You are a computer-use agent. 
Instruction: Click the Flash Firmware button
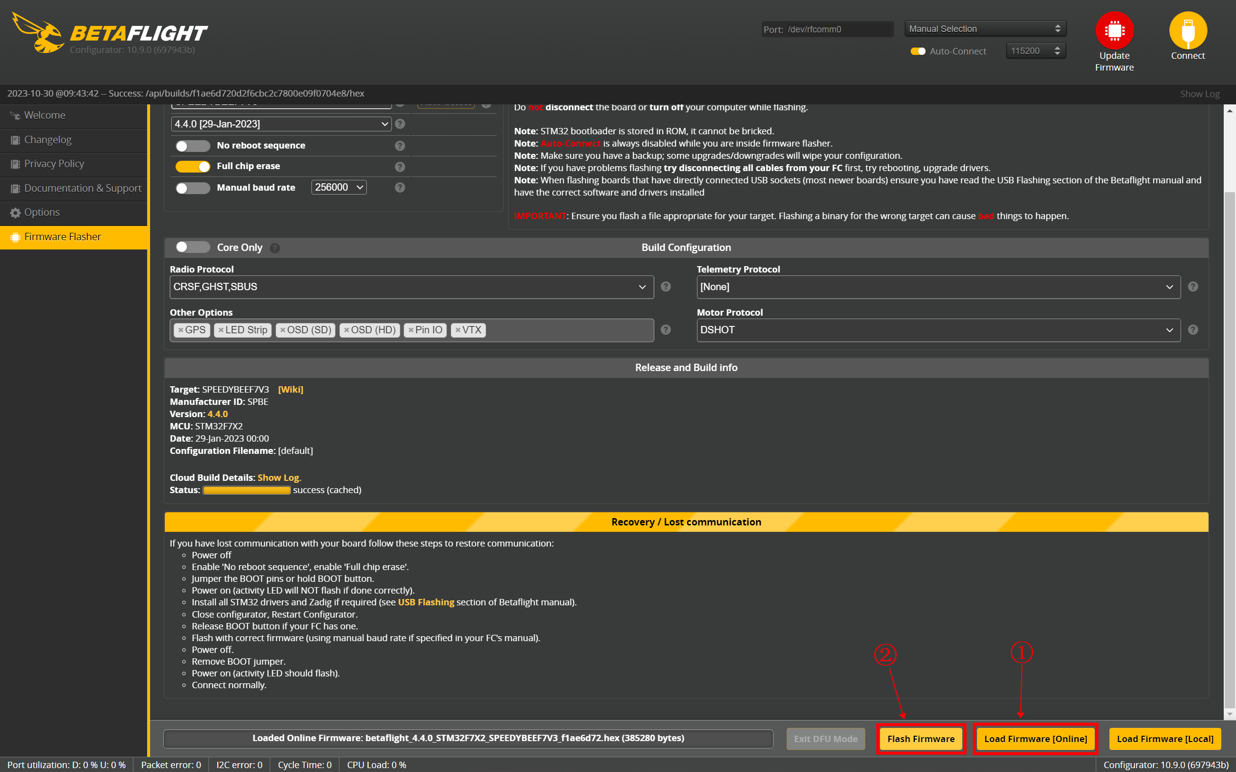pyautogui.click(x=920, y=739)
